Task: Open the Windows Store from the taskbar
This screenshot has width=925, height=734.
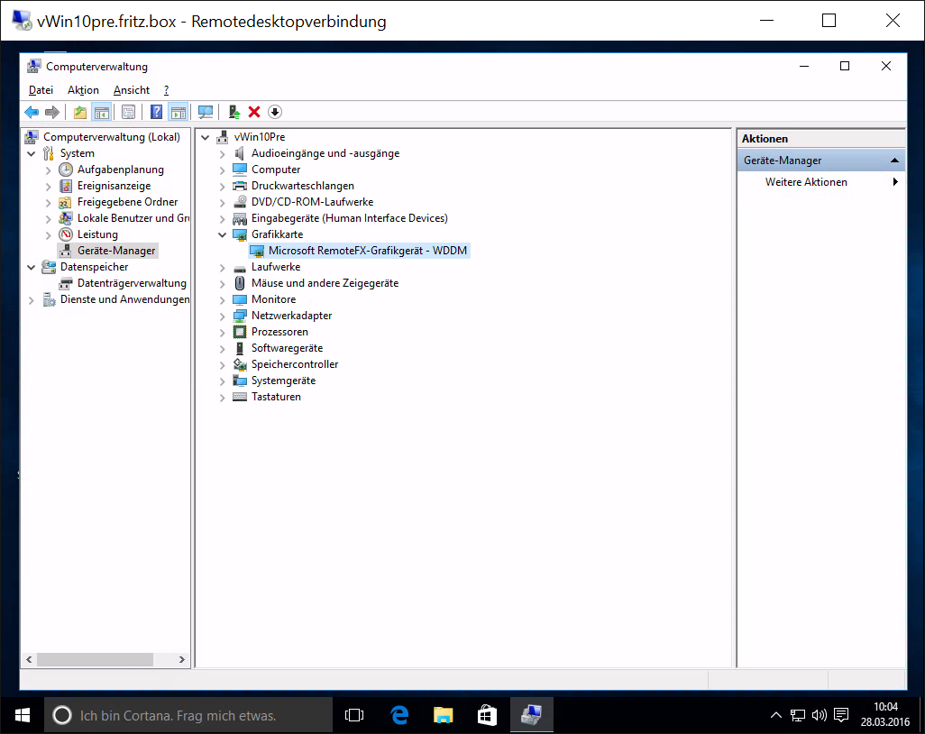Action: click(x=487, y=715)
